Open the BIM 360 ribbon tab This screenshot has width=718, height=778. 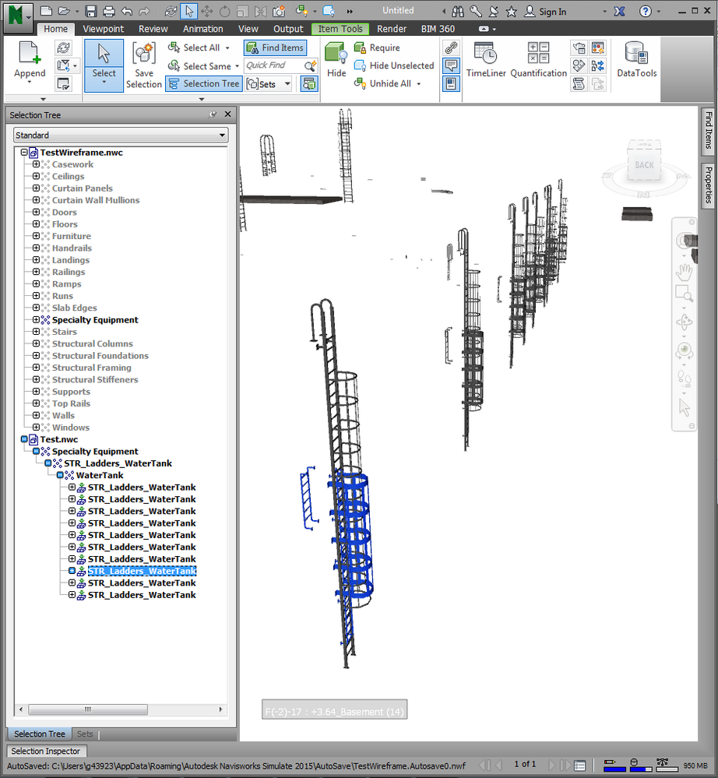click(x=438, y=29)
